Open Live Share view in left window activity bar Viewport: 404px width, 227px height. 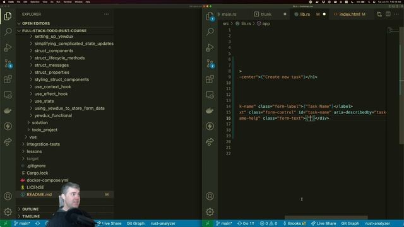pyautogui.click(x=8, y=142)
